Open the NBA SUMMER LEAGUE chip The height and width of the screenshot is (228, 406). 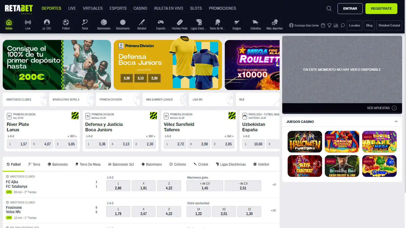pos(165,99)
